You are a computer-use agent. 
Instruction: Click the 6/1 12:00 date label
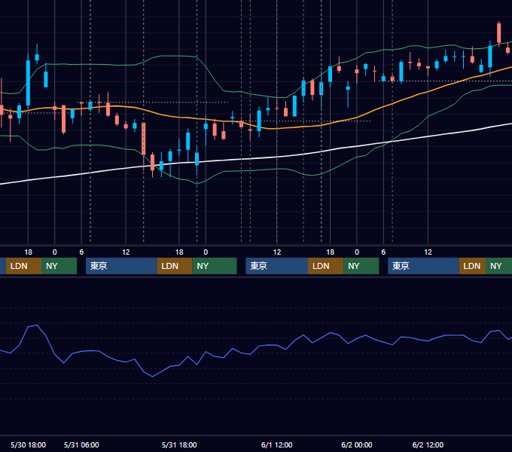point(277,444)
